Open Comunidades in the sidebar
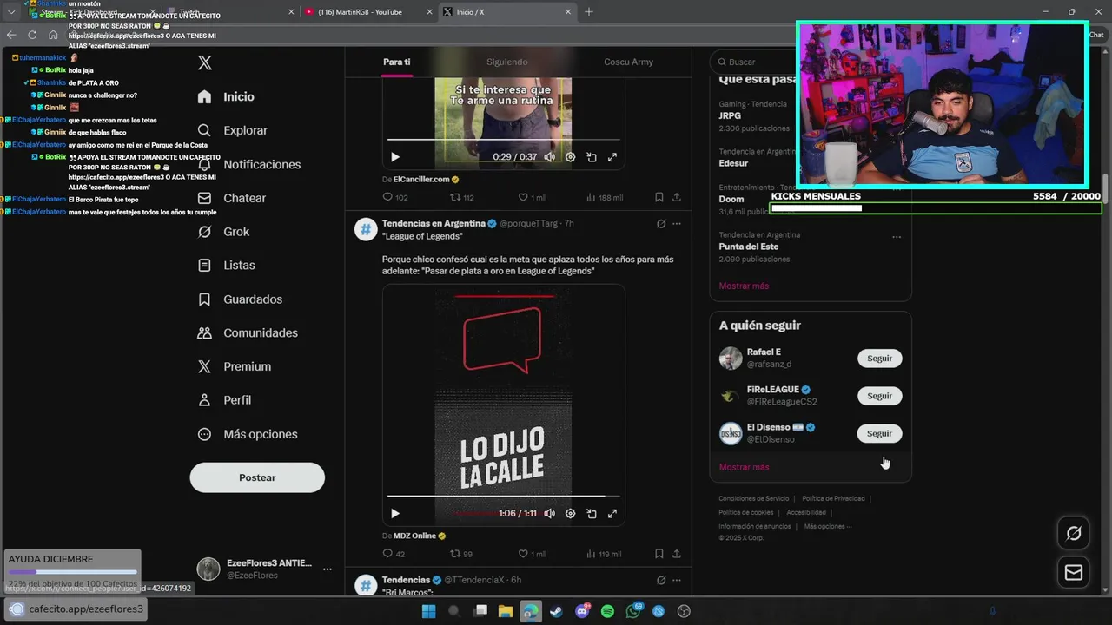Viewport: 1112px width, 625px height. pos(248,332)
